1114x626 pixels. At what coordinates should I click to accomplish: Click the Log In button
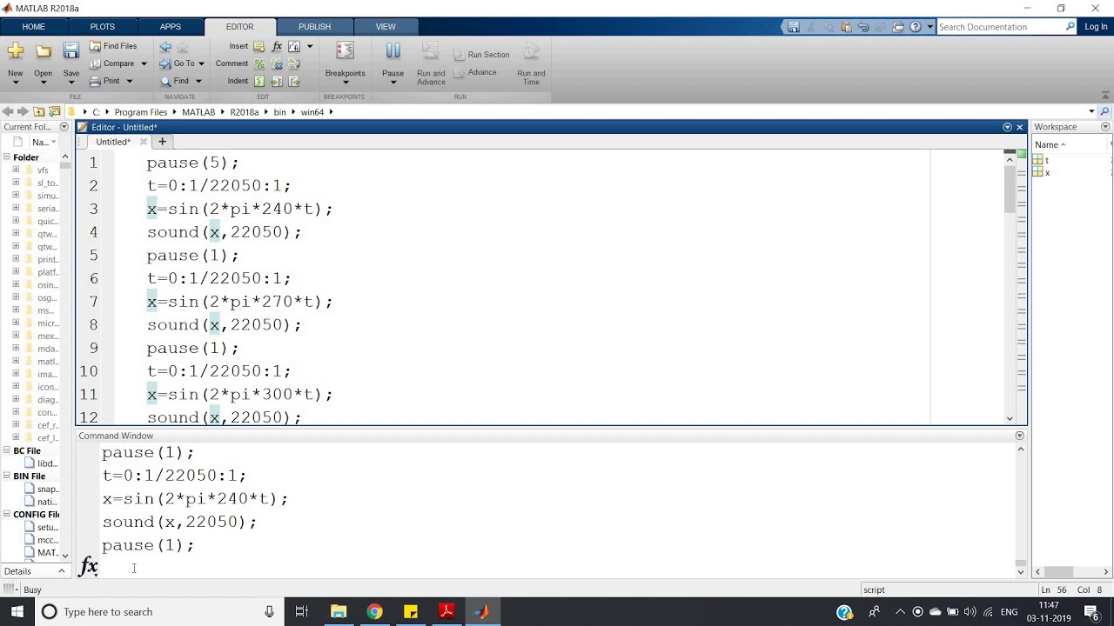point(1097,27)
